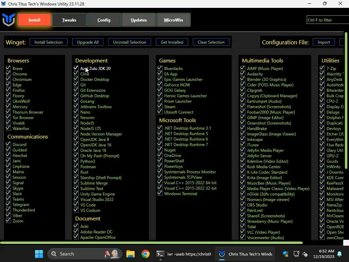Toggle the Telegram checkbox
The width and height of the screenshot is (349, 262).
[x=8, y=204]
